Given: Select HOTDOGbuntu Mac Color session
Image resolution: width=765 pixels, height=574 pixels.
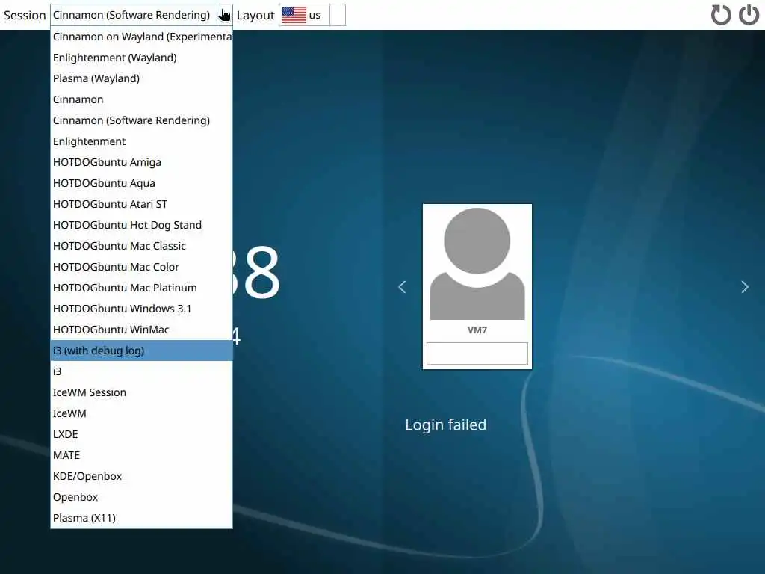Looking at the screenshot, I should click(141, 268).
